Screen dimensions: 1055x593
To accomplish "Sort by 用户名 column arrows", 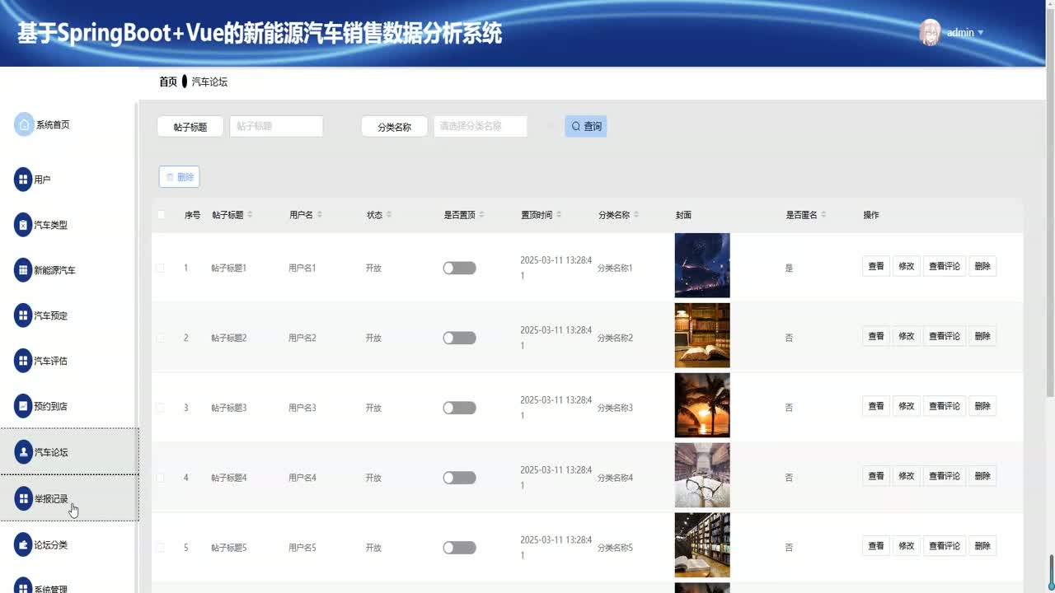I will (x=319, y=215).
